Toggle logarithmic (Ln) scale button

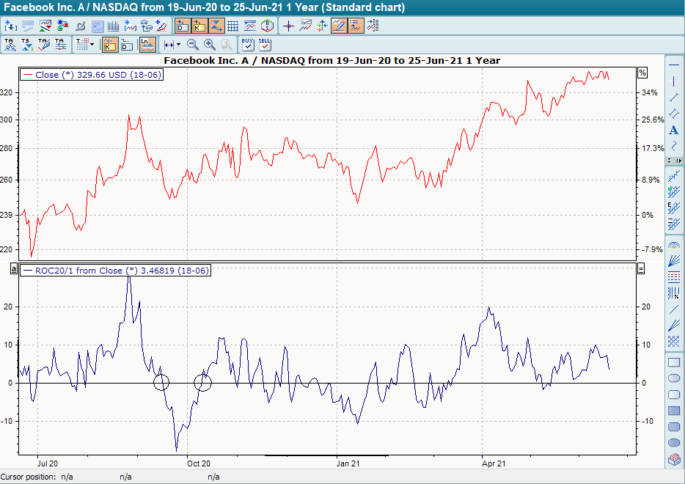147,45
